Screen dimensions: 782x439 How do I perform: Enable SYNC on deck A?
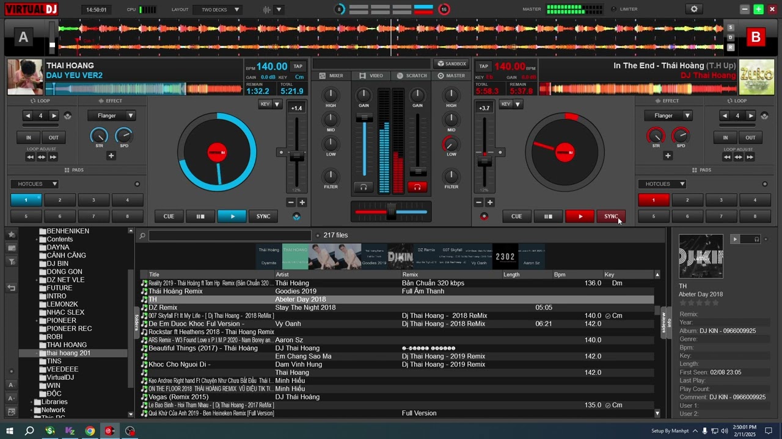tap(263, 216)
